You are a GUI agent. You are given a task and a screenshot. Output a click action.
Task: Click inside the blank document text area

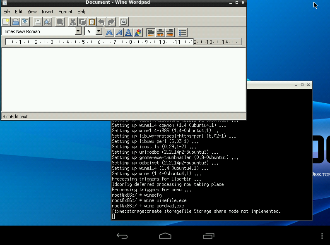123,78
